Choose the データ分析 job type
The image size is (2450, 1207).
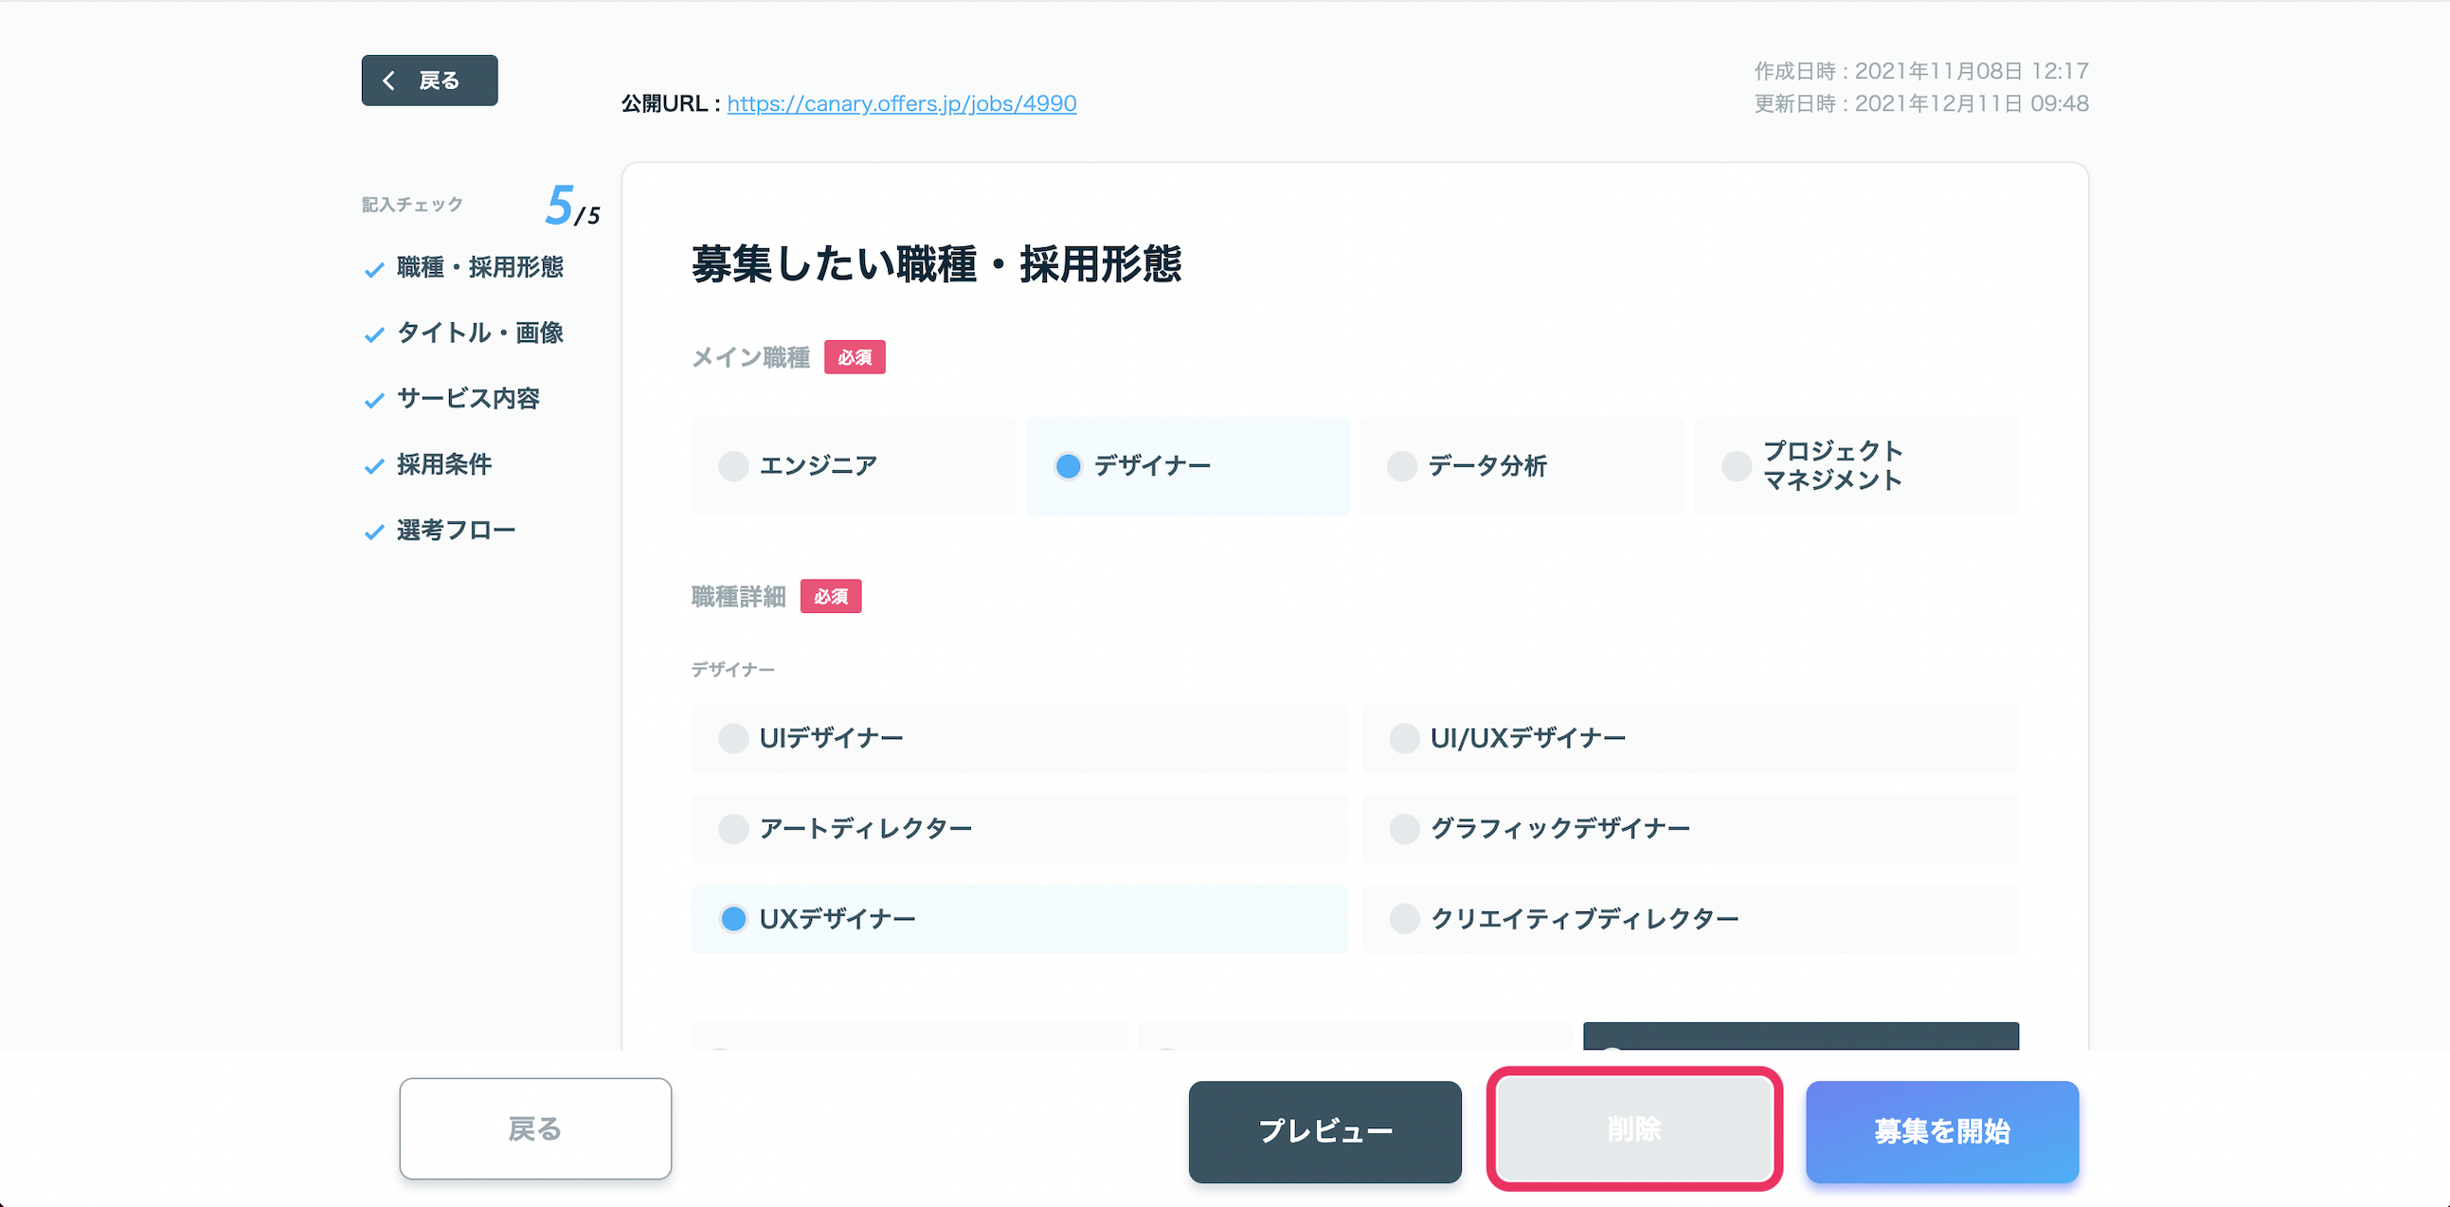[x=1522, y=466]
